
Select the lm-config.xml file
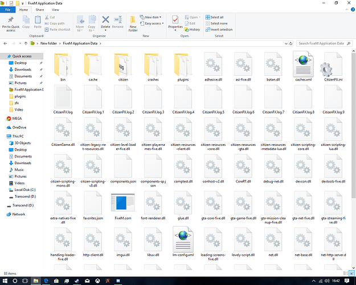[x=183, y=242]
